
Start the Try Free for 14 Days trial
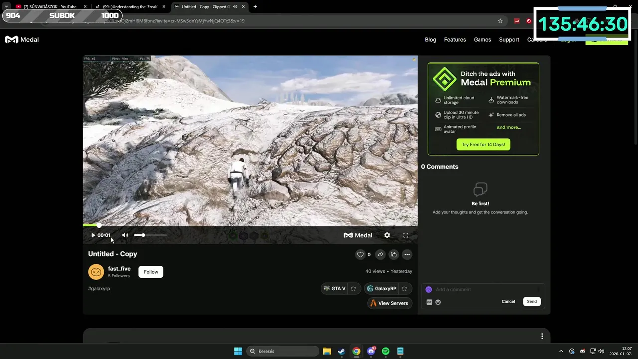click(x=483, y=144)
